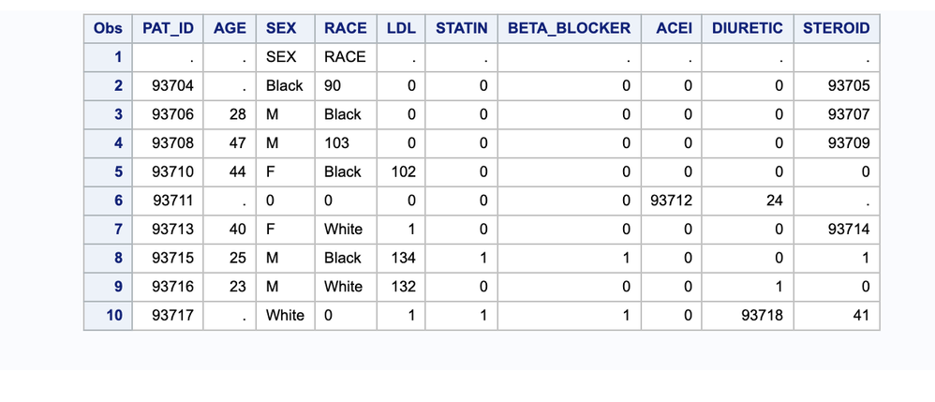The image size is (935, 402).
Task: Click the Obs column header
Action: pos(108,29)
